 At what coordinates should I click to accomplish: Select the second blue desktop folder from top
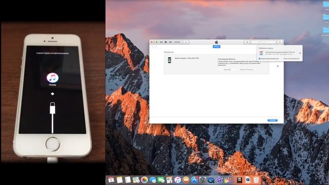pyautogui.click(x=326, y=17)
